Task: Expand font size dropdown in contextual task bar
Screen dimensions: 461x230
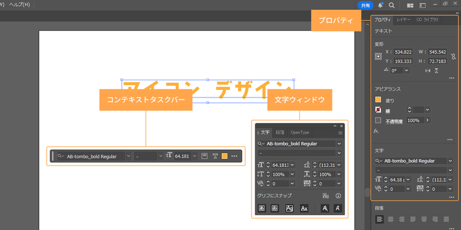Action: 195,156
